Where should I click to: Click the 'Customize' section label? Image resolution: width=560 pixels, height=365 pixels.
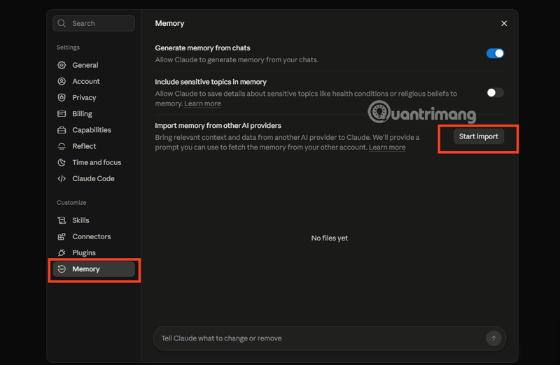71,202
